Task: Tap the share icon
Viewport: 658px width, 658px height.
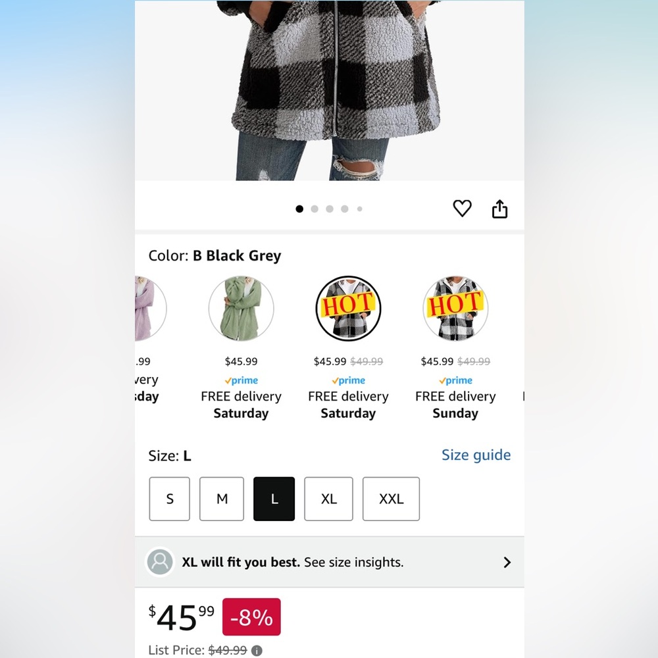Action: click(x=500, y=209)
